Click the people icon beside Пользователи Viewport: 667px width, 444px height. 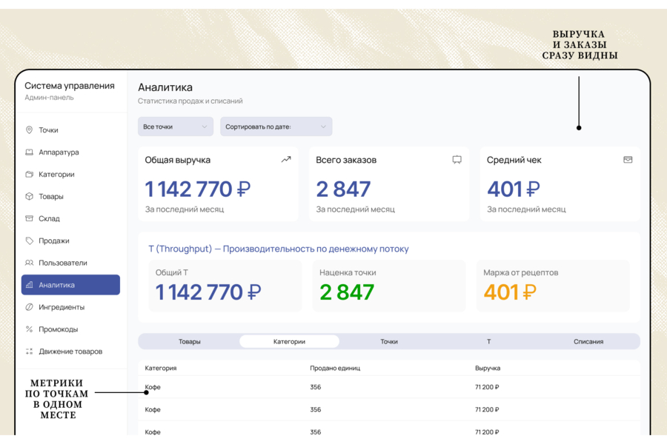29,263
